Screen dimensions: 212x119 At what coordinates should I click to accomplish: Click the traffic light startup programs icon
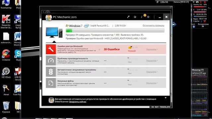click(x=51, y=72)
